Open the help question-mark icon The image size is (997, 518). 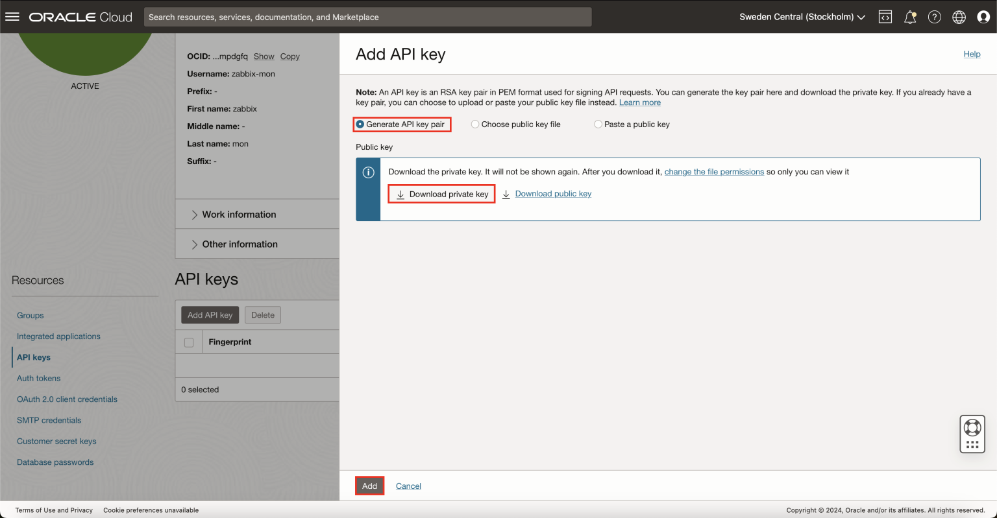[934, 16]
